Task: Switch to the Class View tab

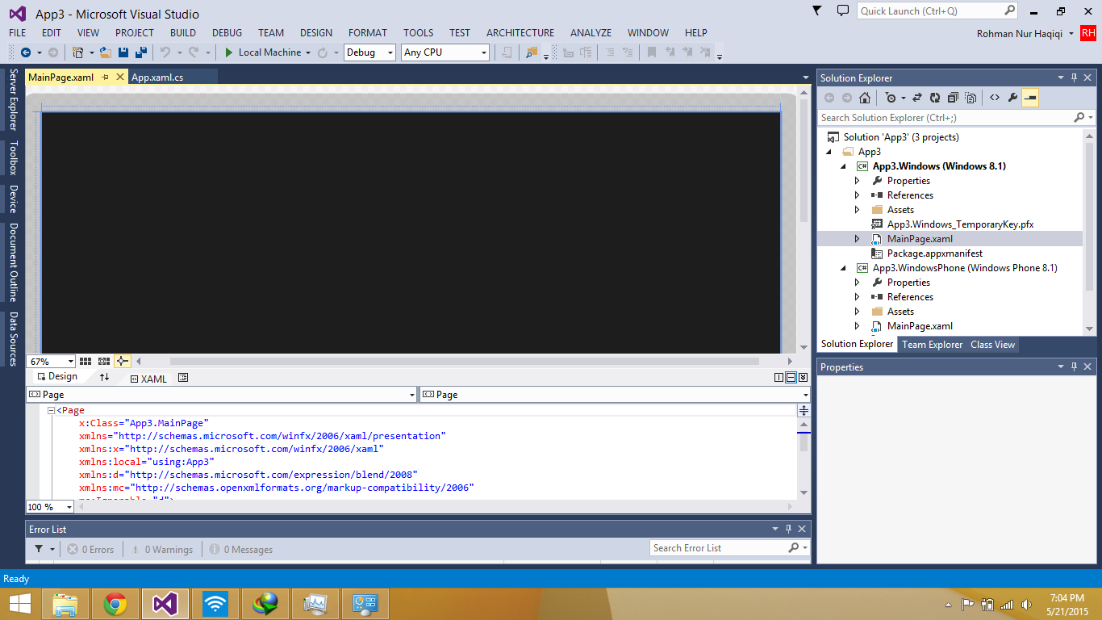Action: (992, 345)
